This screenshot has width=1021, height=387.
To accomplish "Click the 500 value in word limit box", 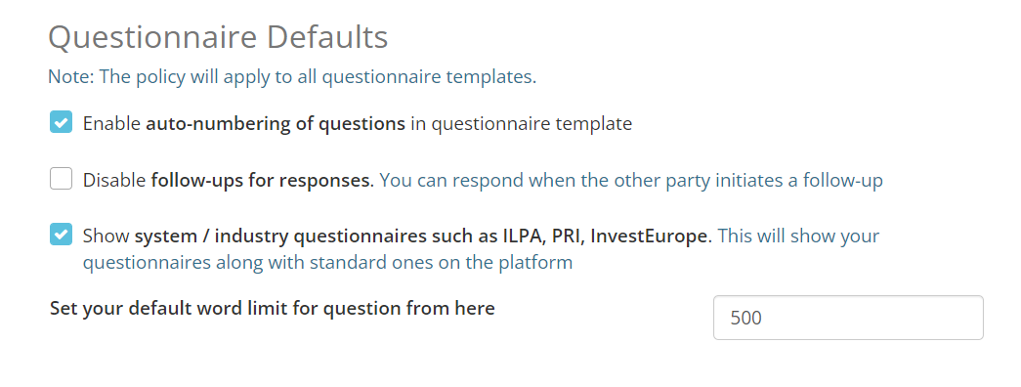I will [746, 318].
